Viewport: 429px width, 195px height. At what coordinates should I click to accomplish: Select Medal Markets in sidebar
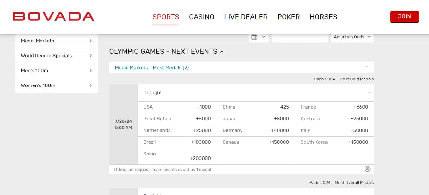click(57, 41)
